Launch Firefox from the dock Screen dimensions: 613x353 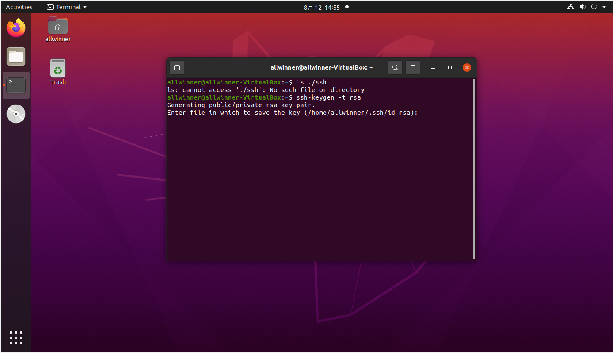click(16, 28)
